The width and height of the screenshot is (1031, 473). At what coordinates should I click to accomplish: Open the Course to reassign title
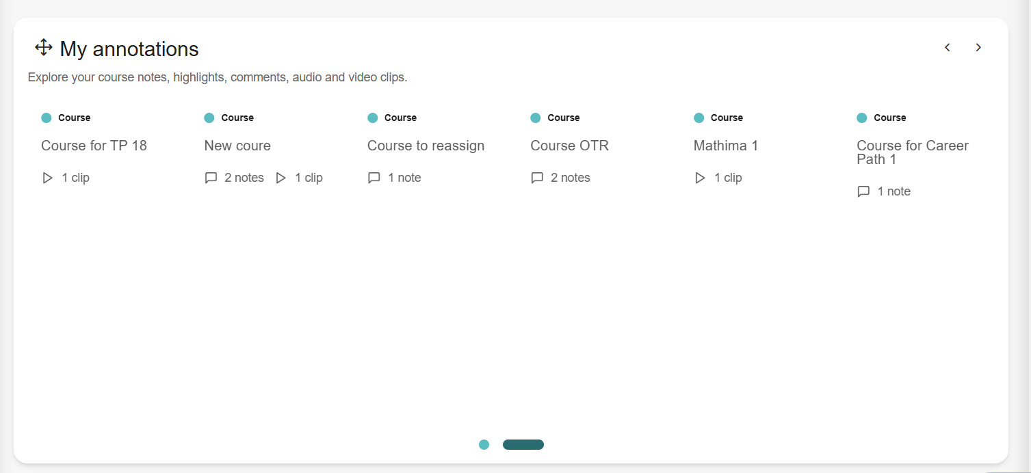point(426,146)
